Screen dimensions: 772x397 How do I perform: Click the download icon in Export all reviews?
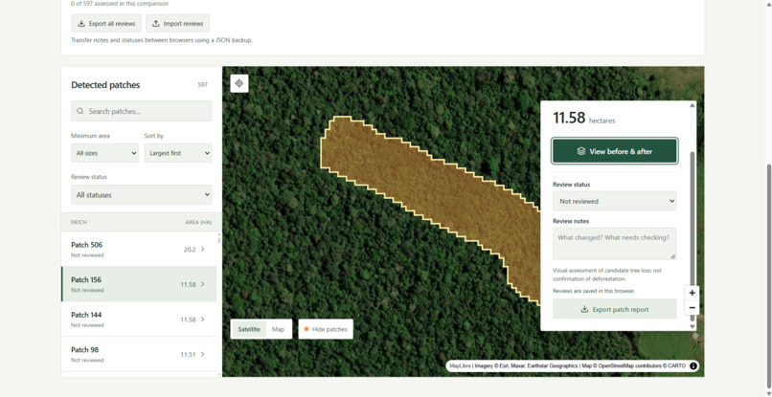[x=81, y=24]
